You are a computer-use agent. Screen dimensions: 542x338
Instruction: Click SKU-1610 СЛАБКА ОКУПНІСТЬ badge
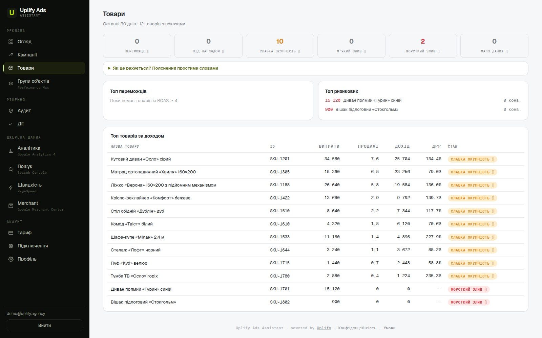coord(472,224)
